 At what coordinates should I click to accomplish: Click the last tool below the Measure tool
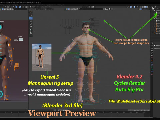click(x=31, y=36)
